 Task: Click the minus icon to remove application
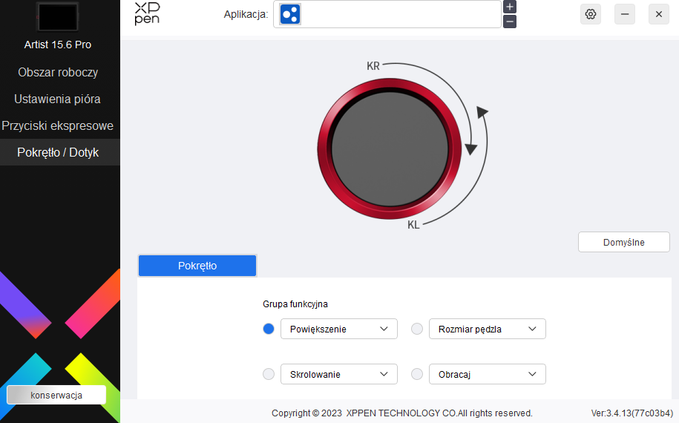point(510,22)
